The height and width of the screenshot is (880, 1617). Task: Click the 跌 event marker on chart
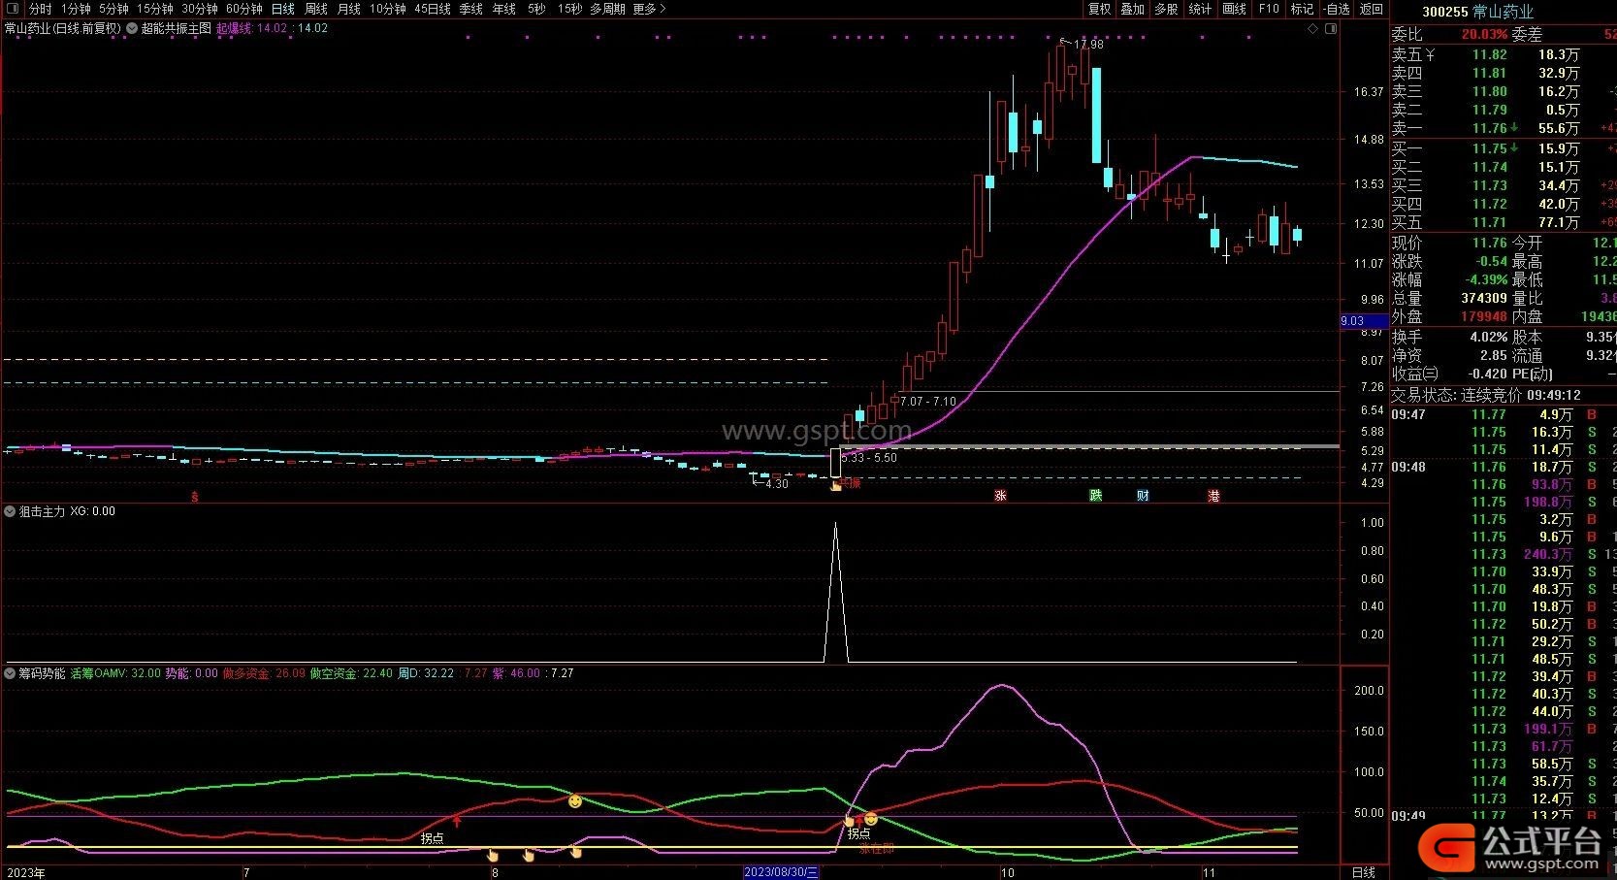tap(1096, 496)
